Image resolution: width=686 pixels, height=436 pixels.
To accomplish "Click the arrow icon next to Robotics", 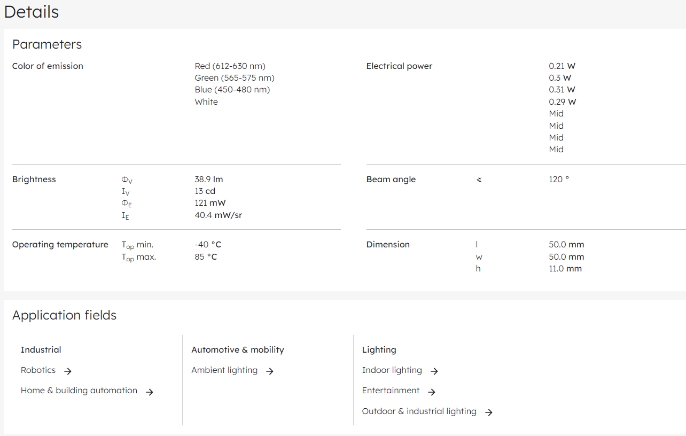I will click(x=67, y=371).
